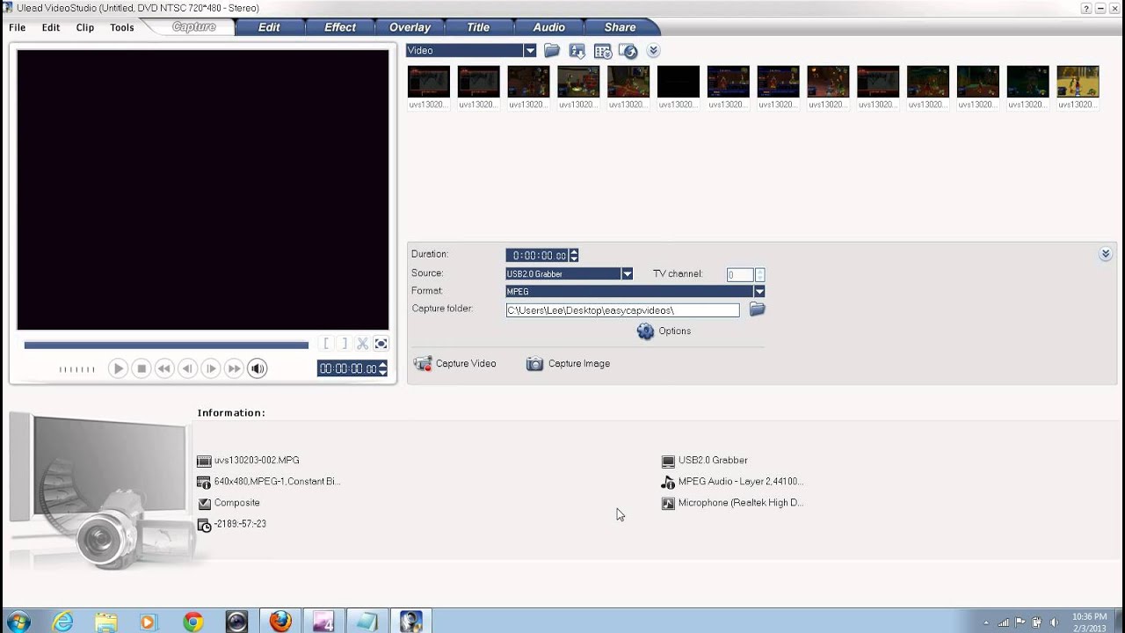Switch to the Overlay step tab
1125x633 pixels.
[410, 27]
